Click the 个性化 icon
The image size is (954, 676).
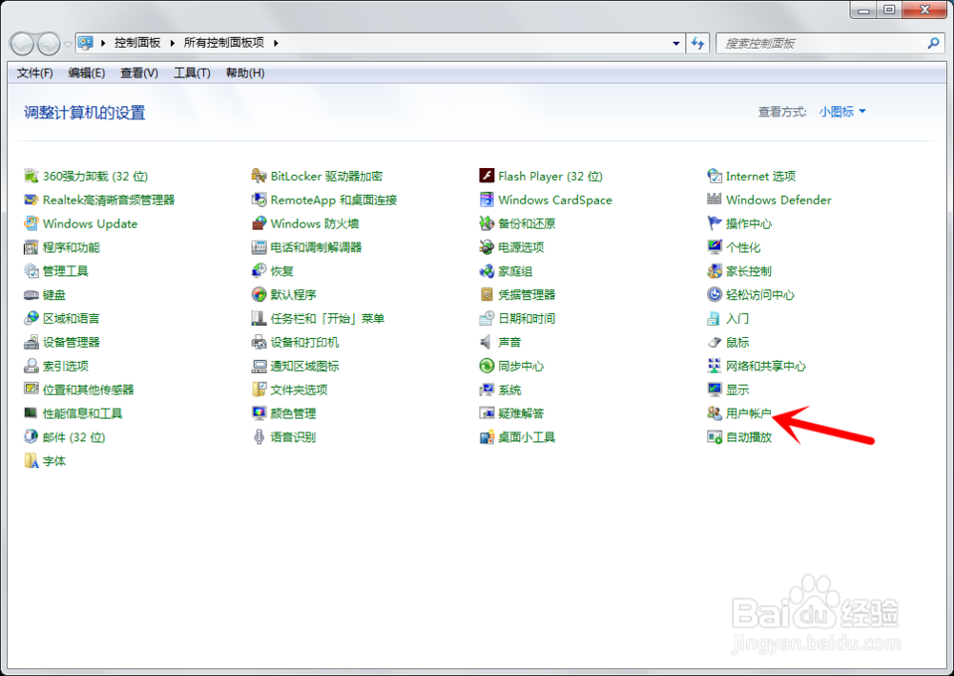715,247
